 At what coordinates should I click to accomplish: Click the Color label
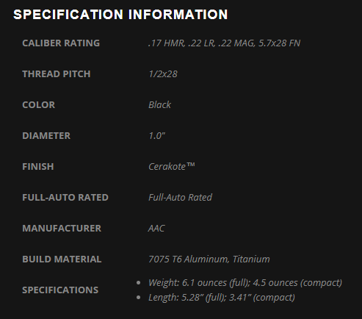pyautogui.click(x=38, y=105)
